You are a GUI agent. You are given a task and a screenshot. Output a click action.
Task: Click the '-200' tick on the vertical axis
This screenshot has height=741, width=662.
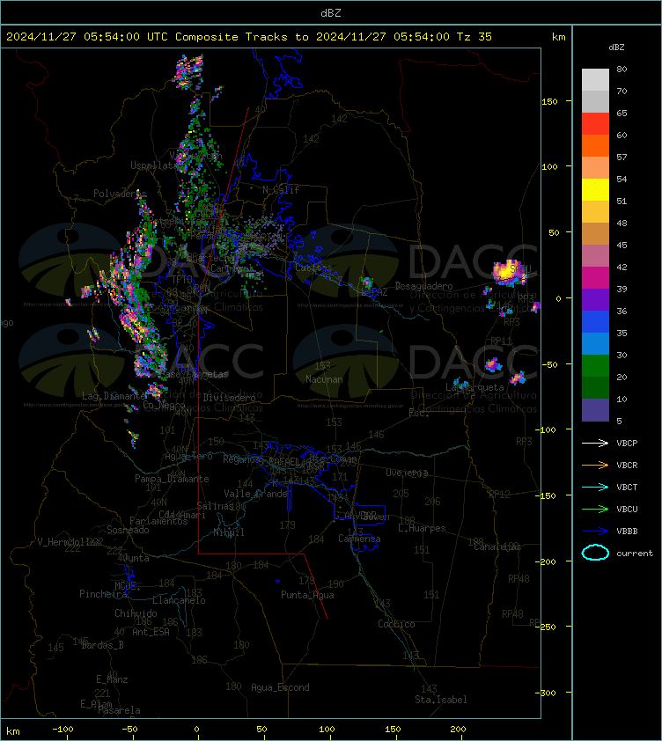548,561
